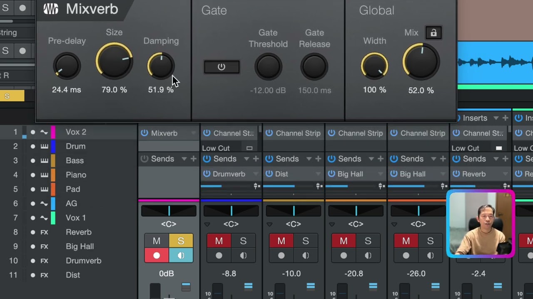Unmute the -8.8 channel

point(219,241)
